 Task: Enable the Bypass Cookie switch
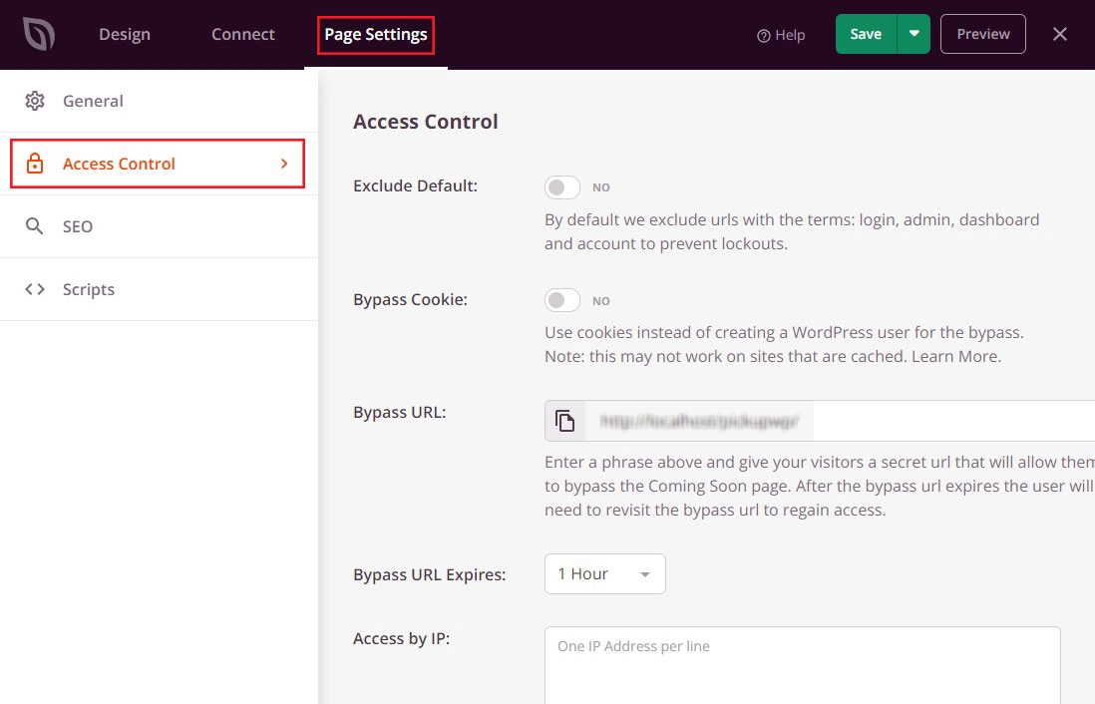click(x=562, y=300)
